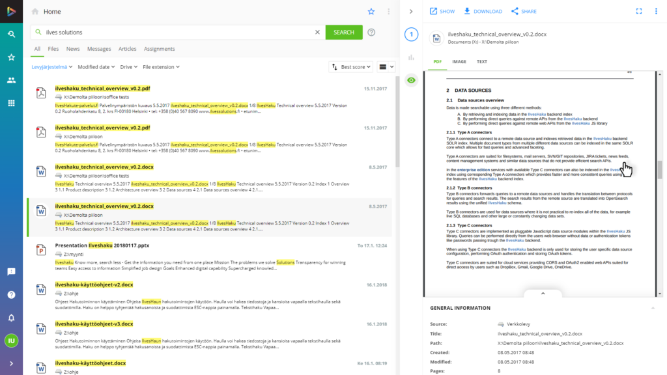667x375 pixels.
Task: Select the All tab
Action: 37,49
